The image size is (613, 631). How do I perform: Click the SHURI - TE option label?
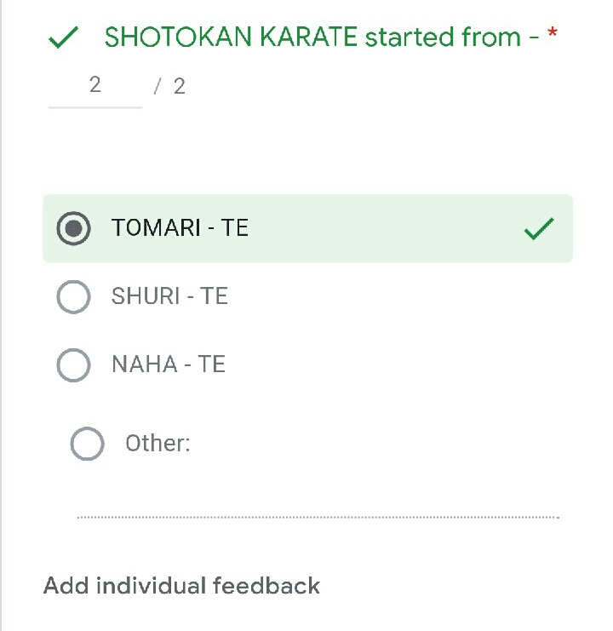pos(169,297)
